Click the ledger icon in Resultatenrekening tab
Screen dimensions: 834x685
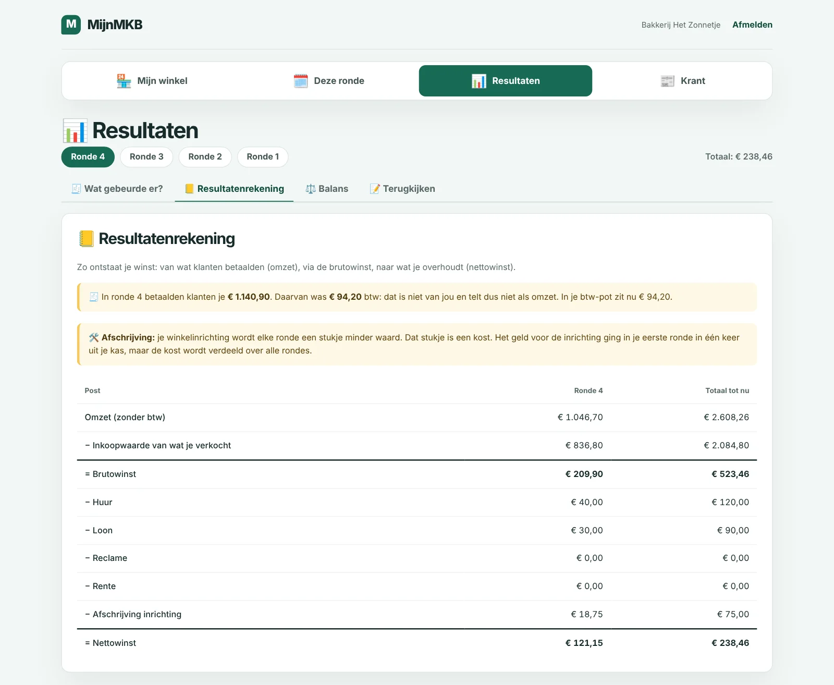click(189, 189)
